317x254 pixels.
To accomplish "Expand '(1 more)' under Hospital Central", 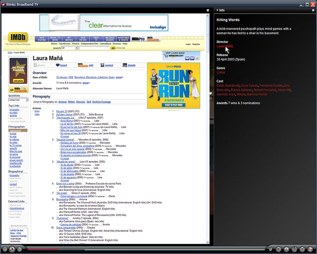I will coord(65,158).
